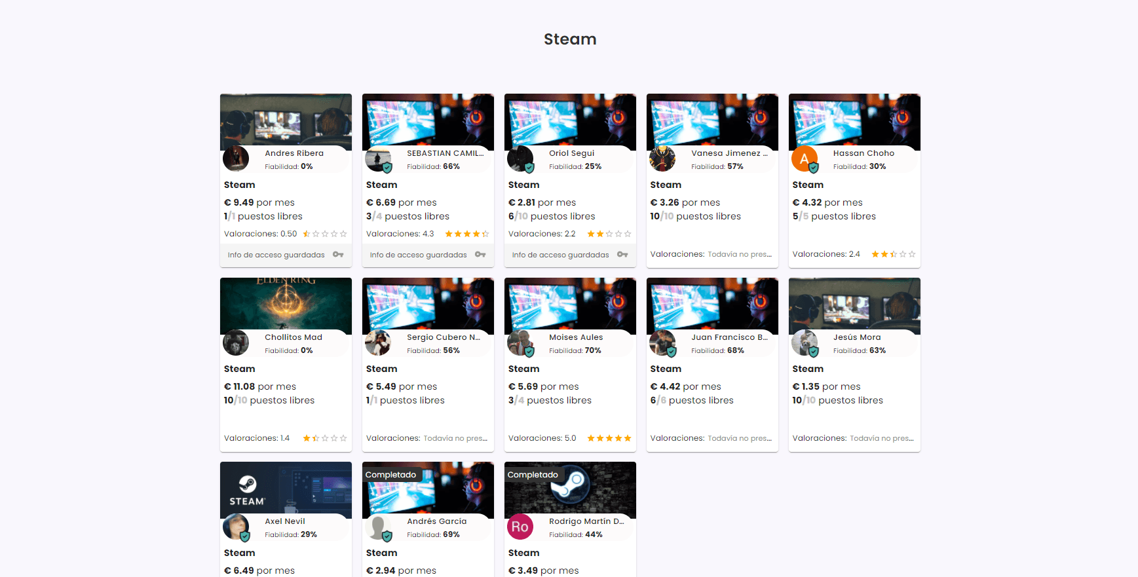The image size is (1138, 577).
Task: Click the price € 11.08 por mes
Action: click(x=260, y=386)
